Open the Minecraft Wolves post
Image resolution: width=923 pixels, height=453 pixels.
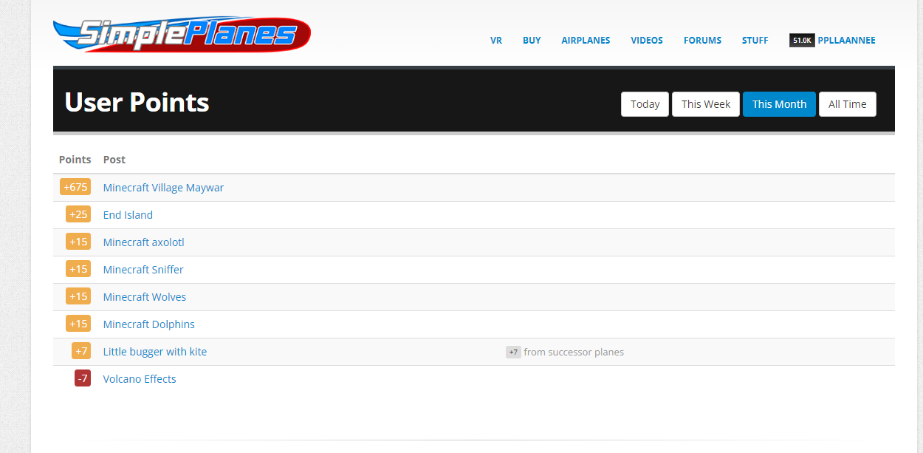tap(145, 297)
